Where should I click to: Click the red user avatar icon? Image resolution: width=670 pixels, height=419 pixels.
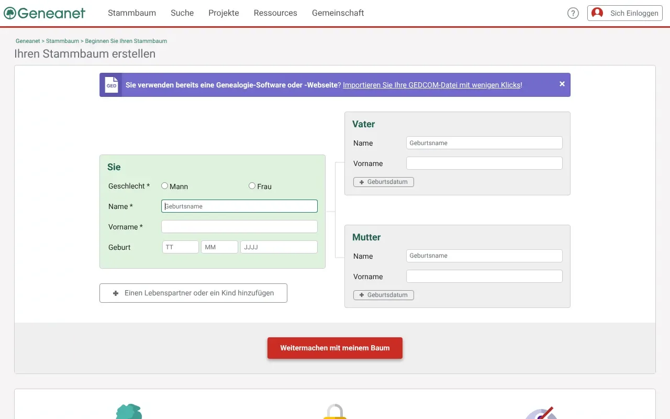click(597, 13)
